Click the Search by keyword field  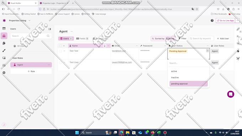pos(201,38)
